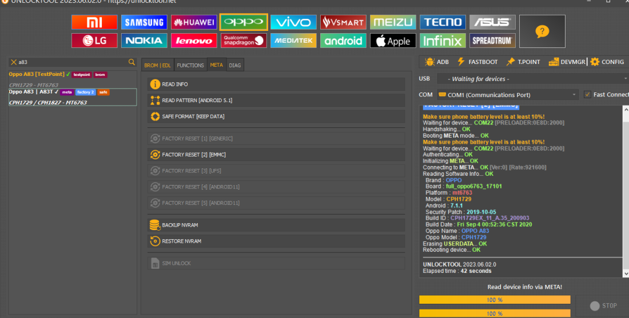Run FACTORY RESET [2] [EMMC]
Viewport: 629px width, 318px height.
276,155
